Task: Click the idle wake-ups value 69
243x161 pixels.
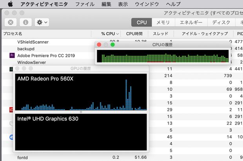Action: [229, 89]
